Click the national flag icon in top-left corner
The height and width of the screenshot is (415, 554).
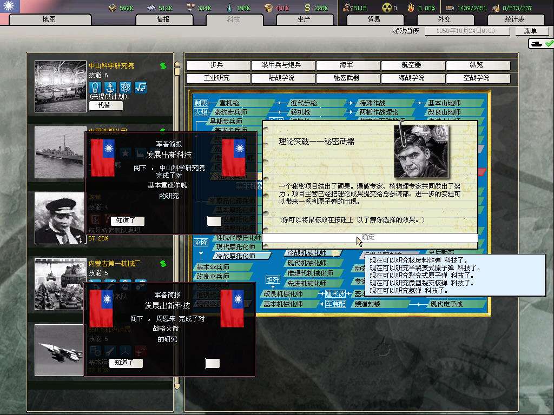[10, 6]
